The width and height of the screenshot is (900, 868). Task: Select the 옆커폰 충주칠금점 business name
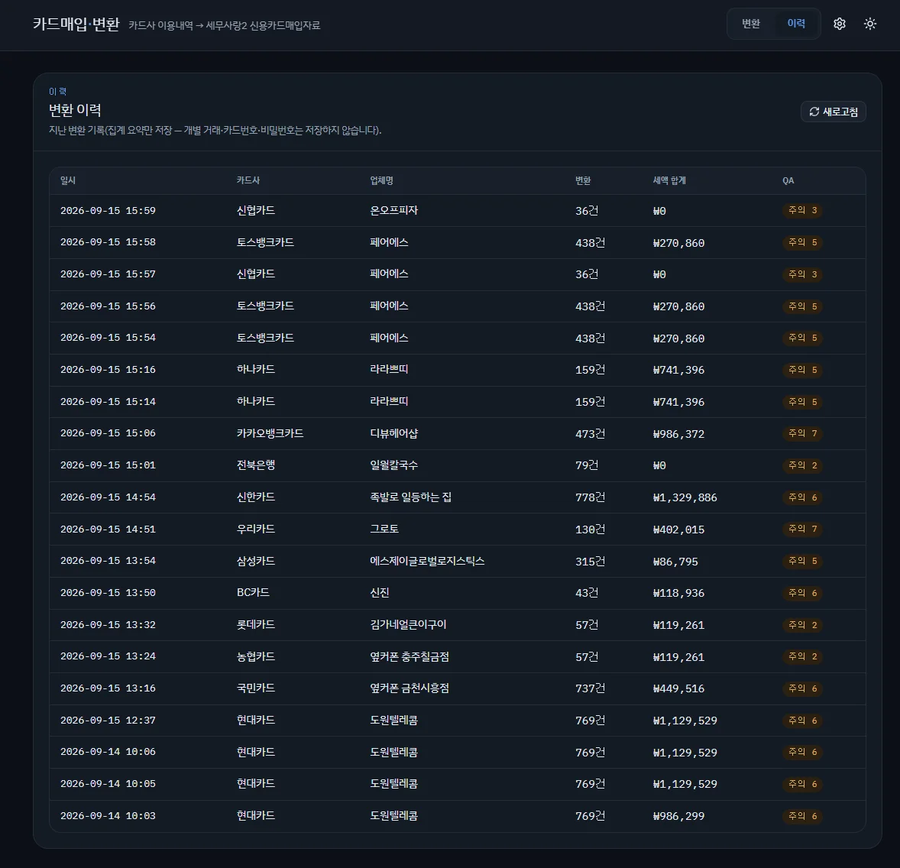click(410, 656)
